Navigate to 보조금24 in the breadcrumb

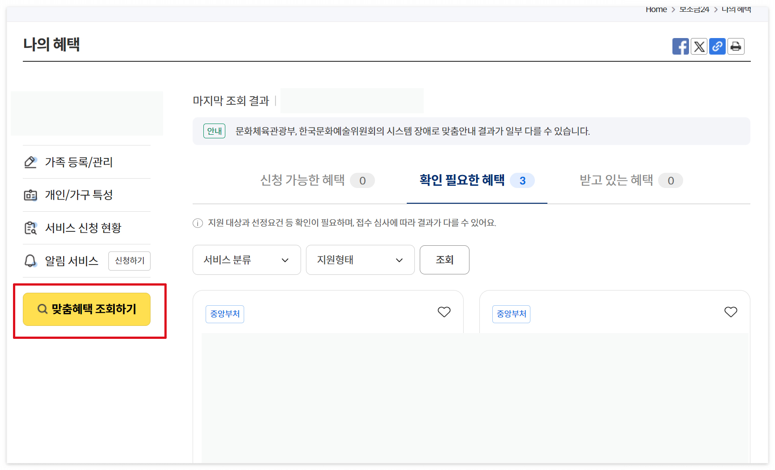(x=693, y=9)
